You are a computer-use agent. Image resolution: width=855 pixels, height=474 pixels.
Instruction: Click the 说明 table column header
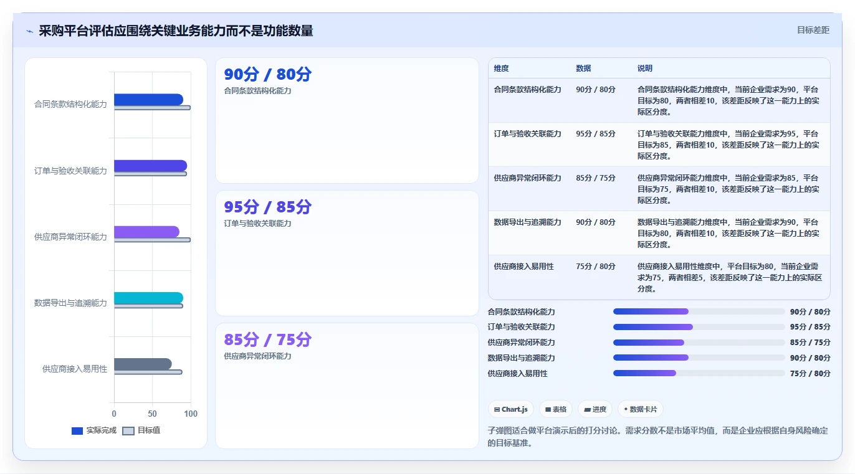[645, 69]
